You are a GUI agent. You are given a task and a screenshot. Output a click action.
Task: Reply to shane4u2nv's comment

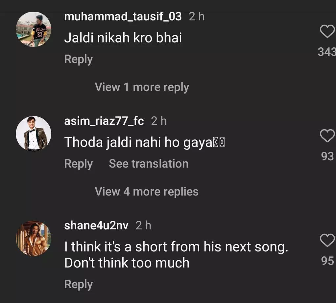pyautogui.click(x=78, y=285)
